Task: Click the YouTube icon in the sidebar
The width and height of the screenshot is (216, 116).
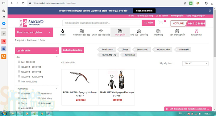Action: click(4, 41)
